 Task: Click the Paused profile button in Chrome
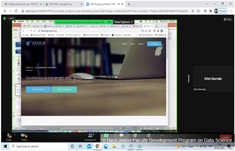(221, 11)
